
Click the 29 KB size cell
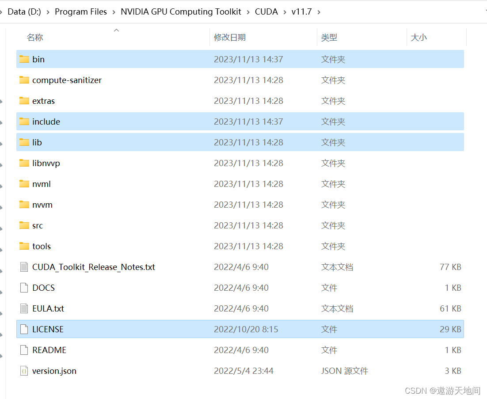coord(450,329)
